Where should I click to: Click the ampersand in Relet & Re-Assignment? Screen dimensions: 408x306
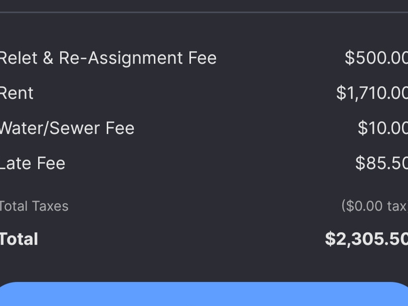[x=48, y=58]
